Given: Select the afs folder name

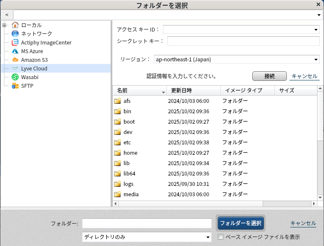Looking at the screenshot, I should pos(127,101).
